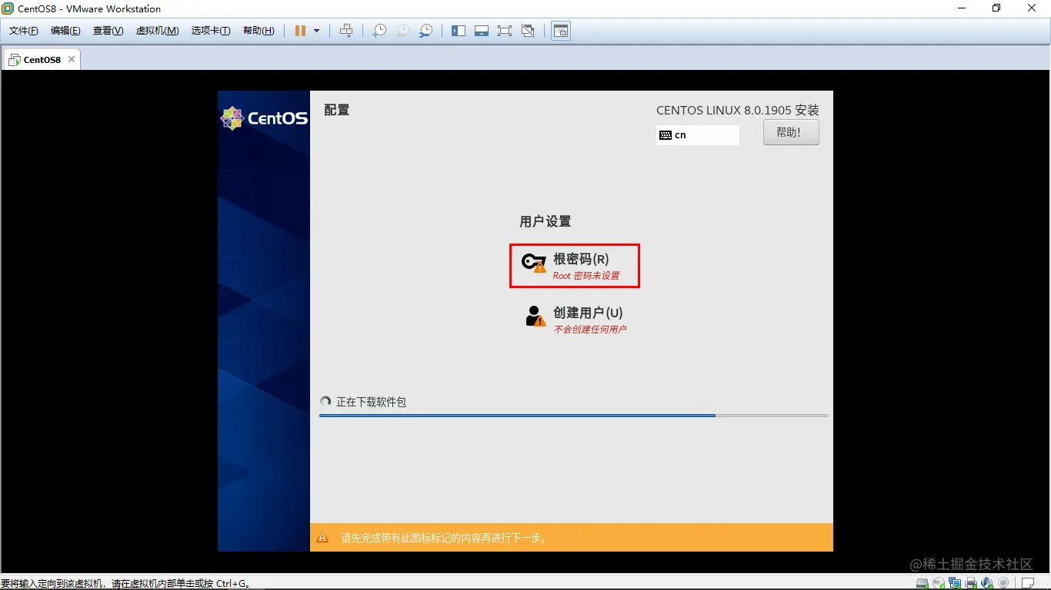This screenshot has height=590, width=1051.
Task: Click the message log icon in status bar
Action: click(1029, 583)
